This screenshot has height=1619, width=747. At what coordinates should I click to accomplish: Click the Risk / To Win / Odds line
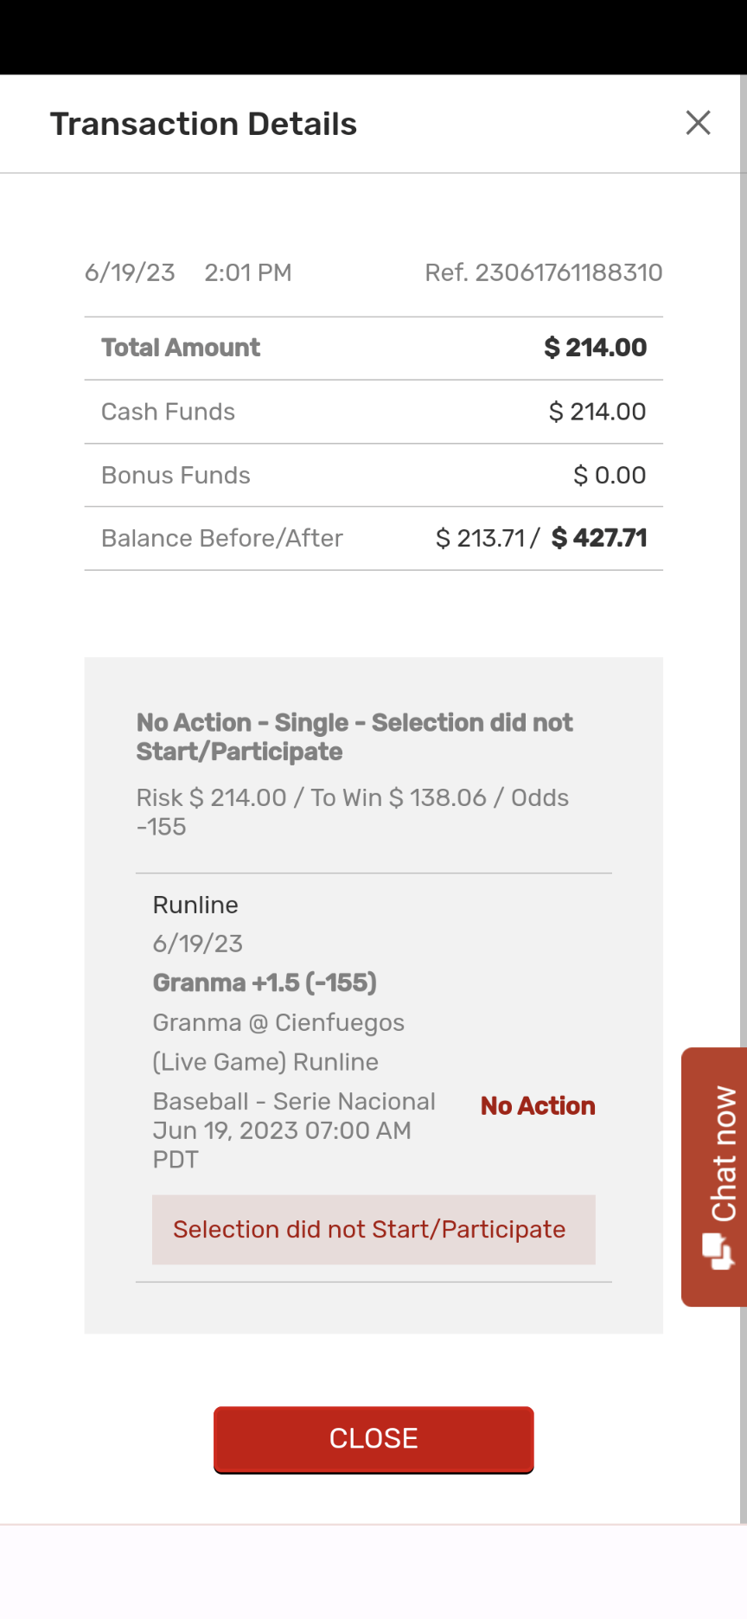tap(352, 811)
